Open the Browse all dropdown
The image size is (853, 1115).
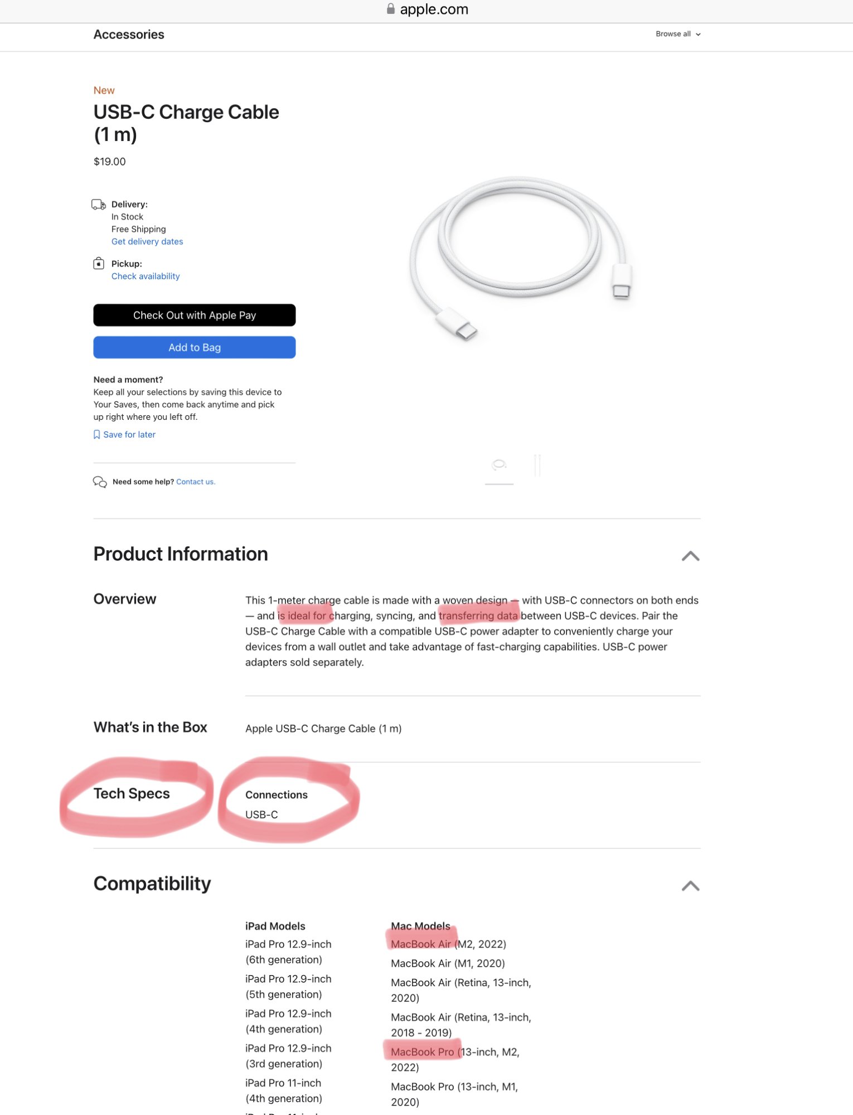pos(678,34)
